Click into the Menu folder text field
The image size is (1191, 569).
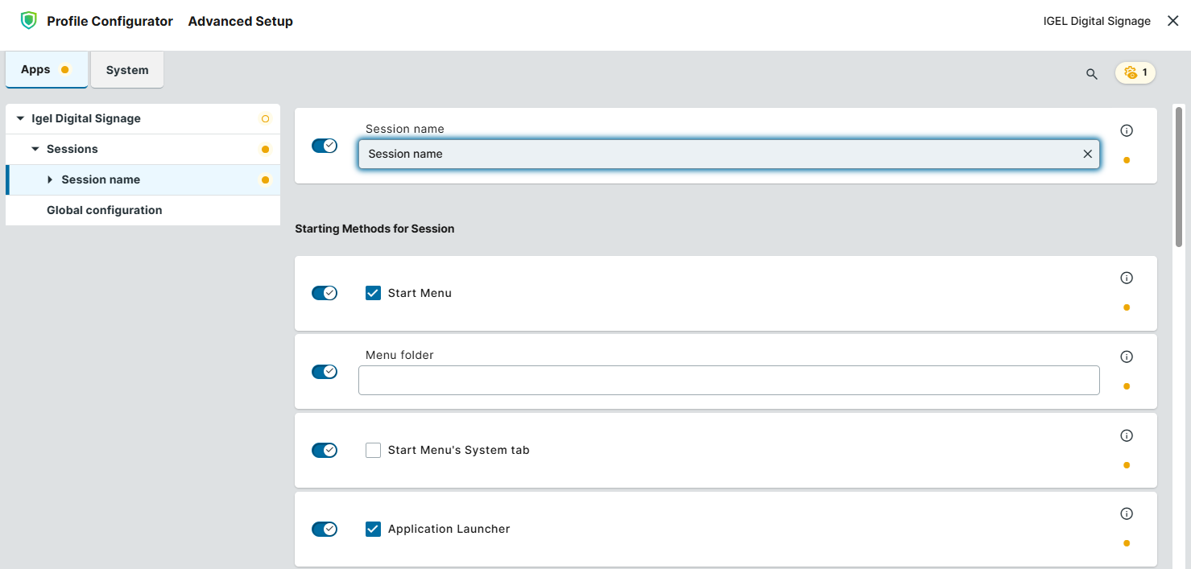click(729, 381)
